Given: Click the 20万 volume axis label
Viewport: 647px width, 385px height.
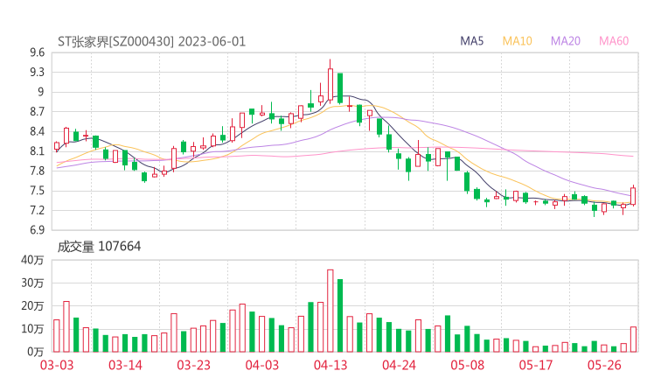Looking at the screenshot, I should [32, 306].
